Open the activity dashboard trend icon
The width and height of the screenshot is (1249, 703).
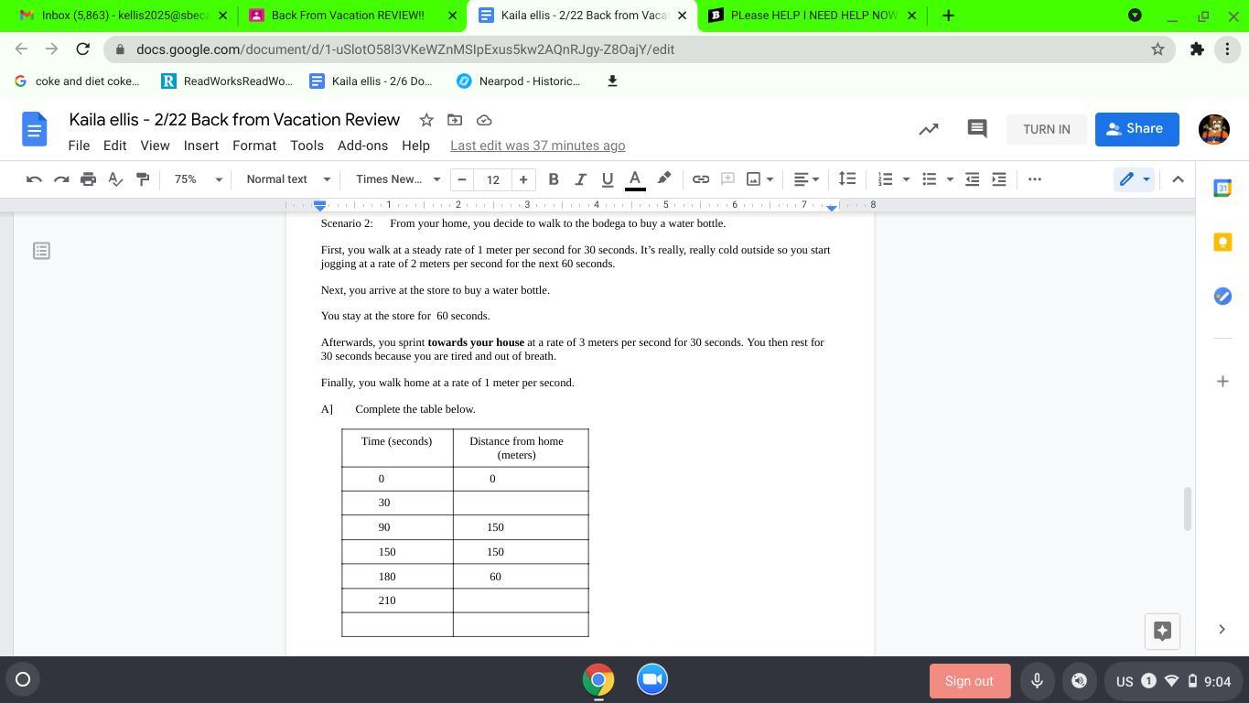tap(929, 129)
